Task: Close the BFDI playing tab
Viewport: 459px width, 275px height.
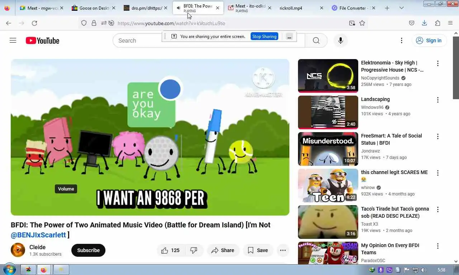Action: tap(217, 8)
